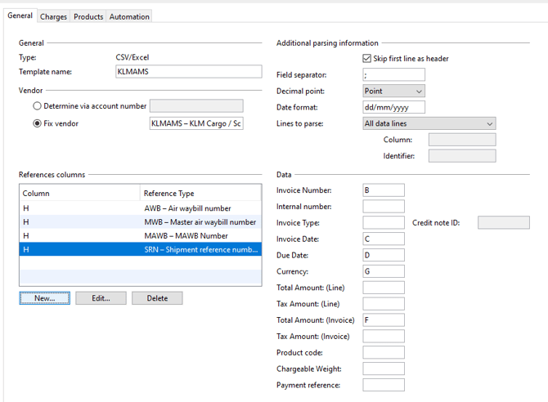548x402 pixels.
Task: Switch to the Charges tab
Action: pos(53,16)
